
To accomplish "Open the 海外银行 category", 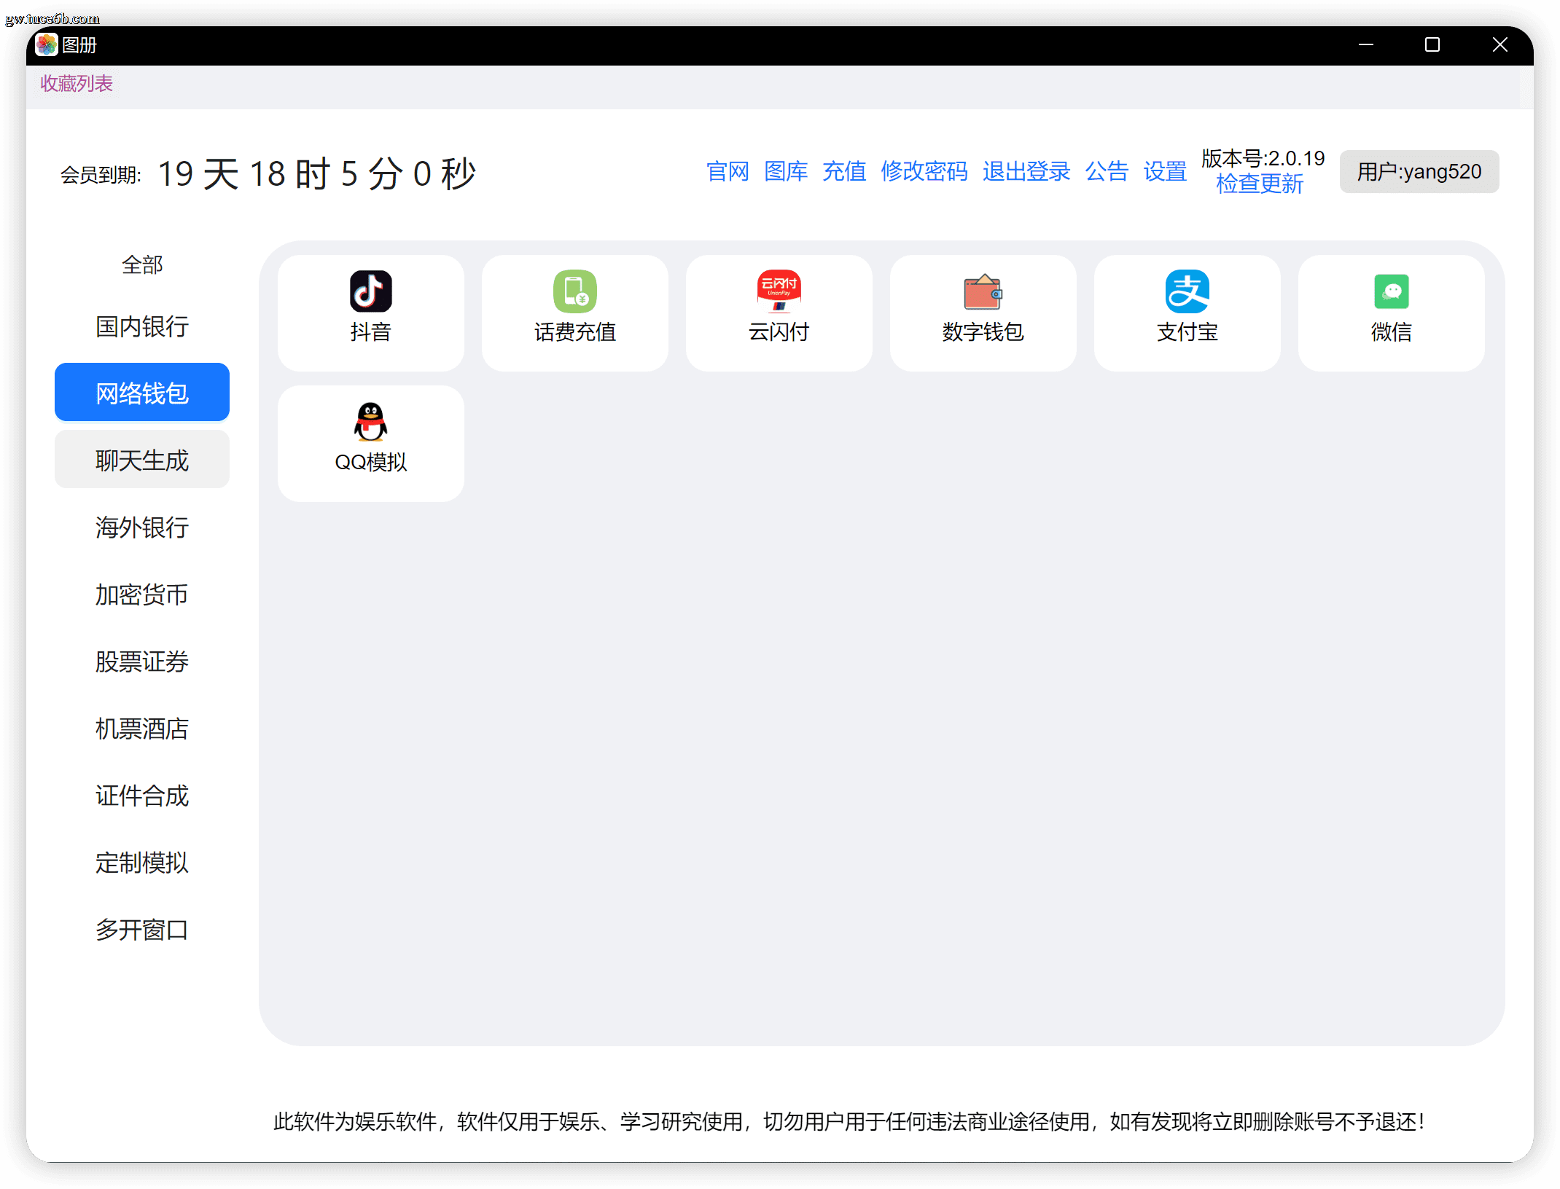I will (x=142, y=527).
